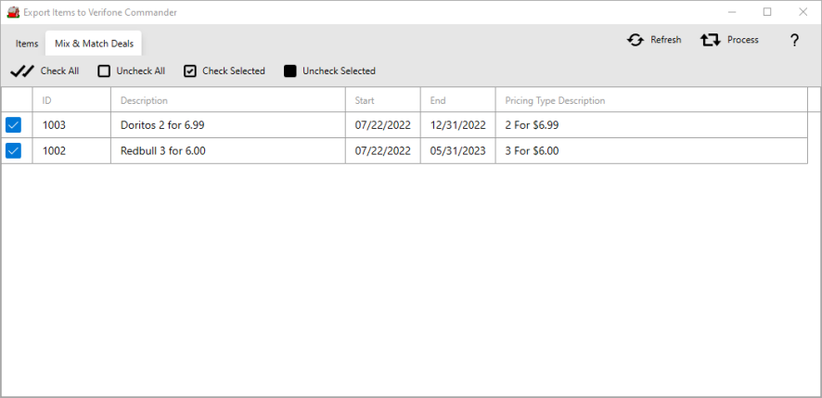Click the End column header
This screenshot has height=398, width=822.
[438, 100]
